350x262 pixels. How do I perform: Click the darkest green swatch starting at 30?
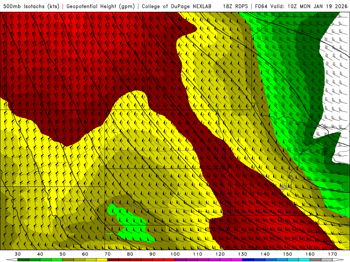(23, 260)
